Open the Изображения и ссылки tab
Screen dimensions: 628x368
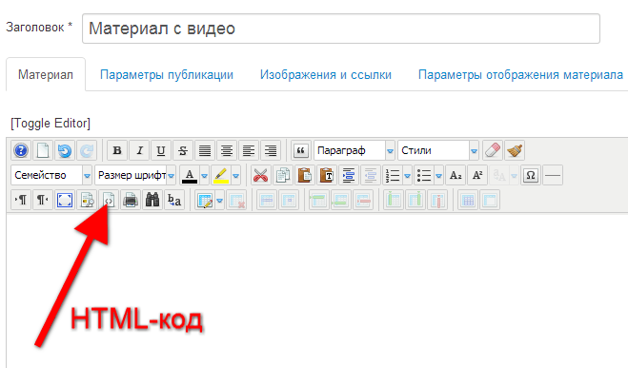point(326,75)
